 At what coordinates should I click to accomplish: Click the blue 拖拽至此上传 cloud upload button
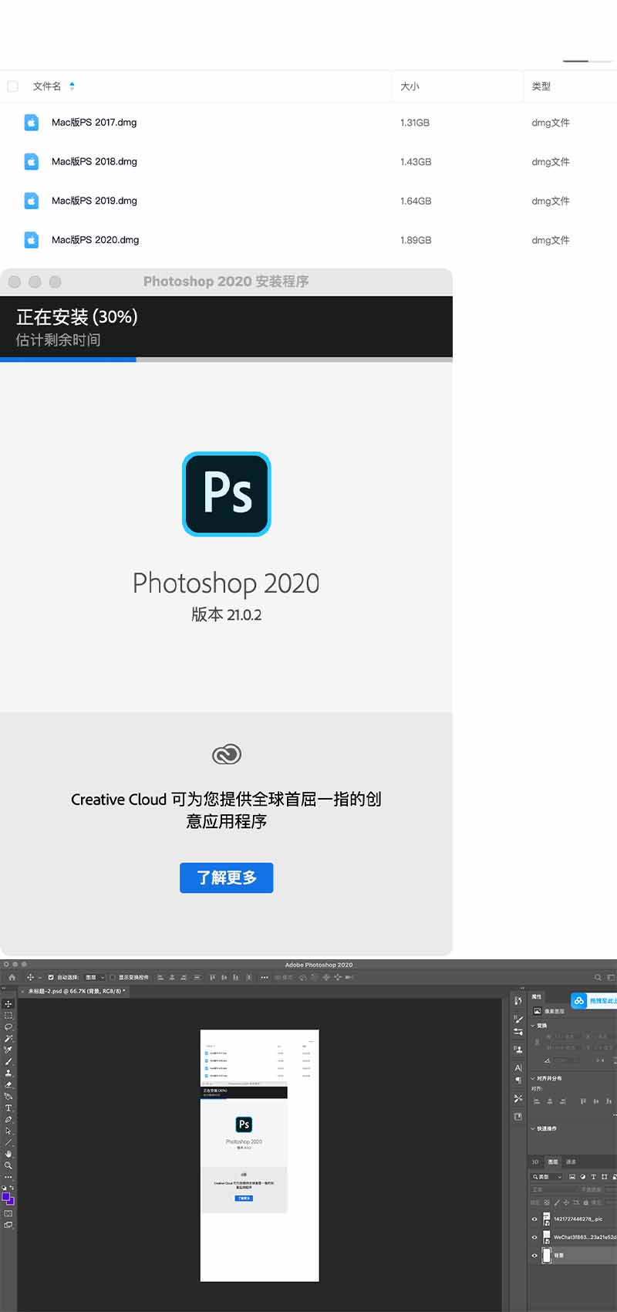[x=594, y=1001]
